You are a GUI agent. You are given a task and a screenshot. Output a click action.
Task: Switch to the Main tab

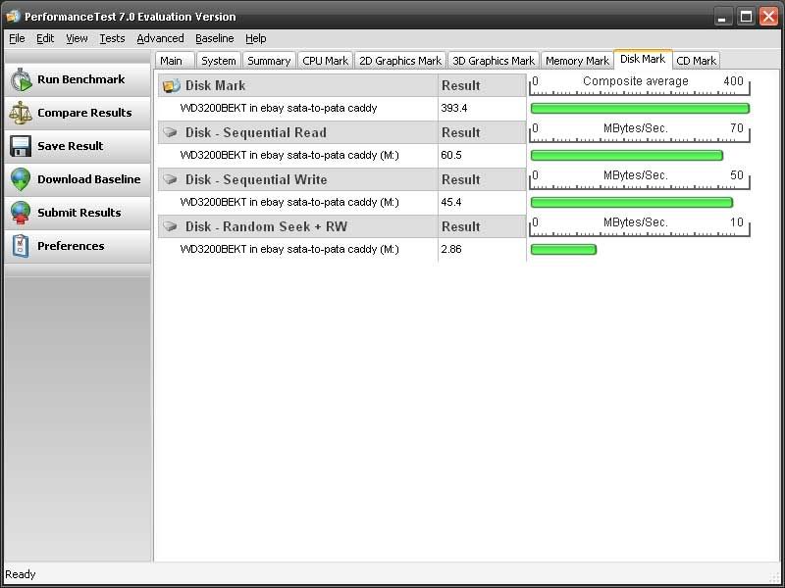point(175,61)
